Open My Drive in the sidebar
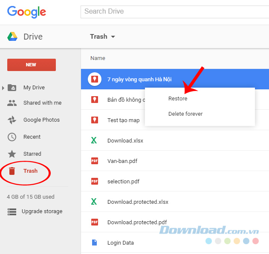The height and width of the screenshot is (254, 269). (x=34, y=88)
